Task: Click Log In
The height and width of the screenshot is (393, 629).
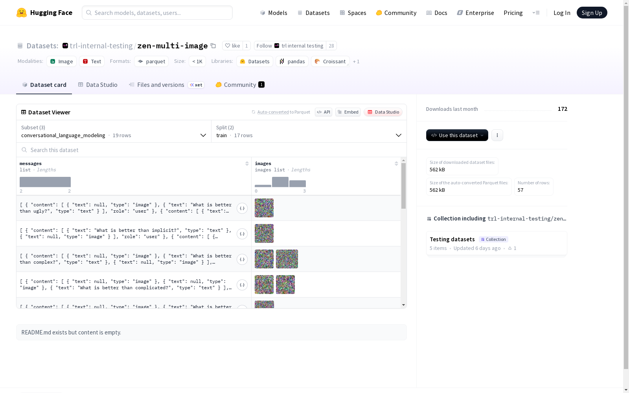Action: pos(562,13)
